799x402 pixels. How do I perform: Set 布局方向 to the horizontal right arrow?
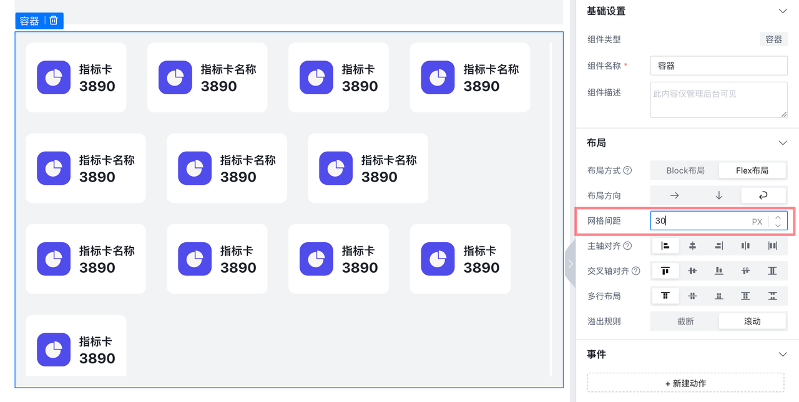(x=674, y=195)
